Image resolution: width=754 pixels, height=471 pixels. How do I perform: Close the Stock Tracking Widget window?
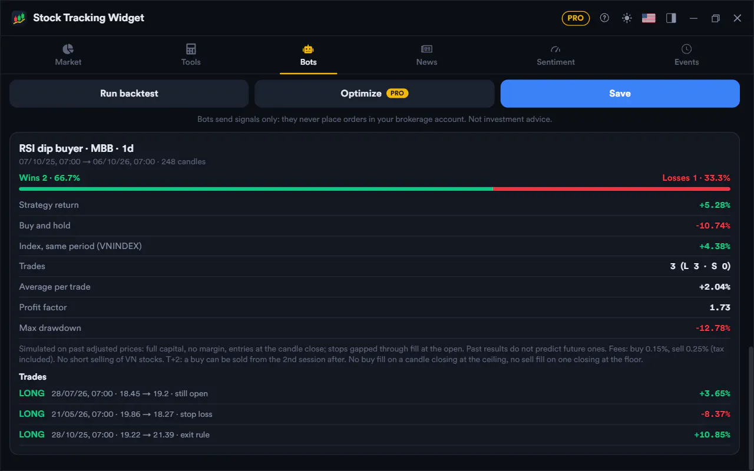pos(738,18)
